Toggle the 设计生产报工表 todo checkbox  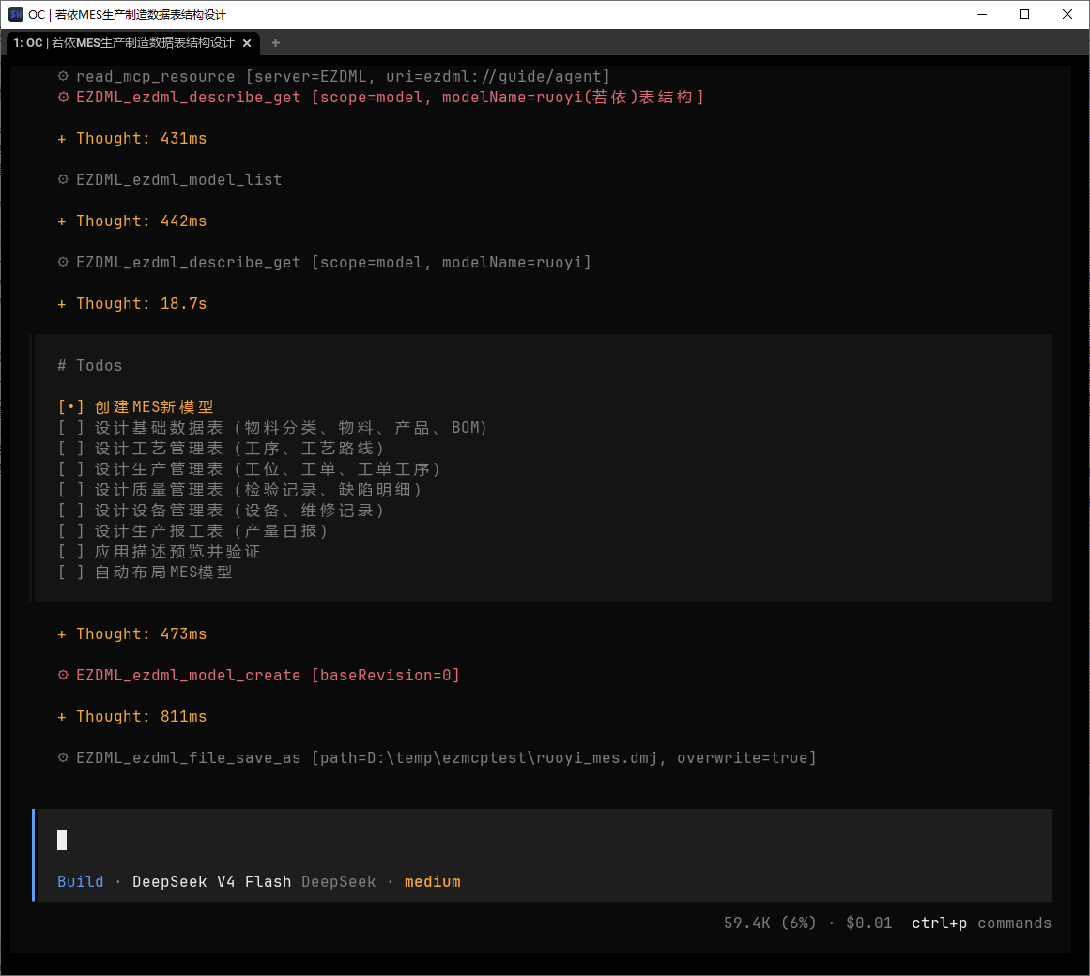71,531
